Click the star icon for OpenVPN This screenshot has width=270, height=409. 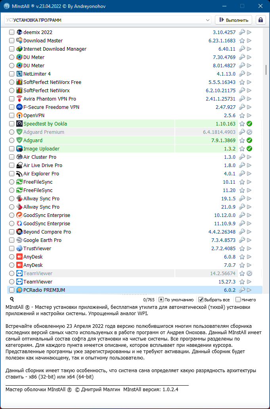[x=242, y=116]
